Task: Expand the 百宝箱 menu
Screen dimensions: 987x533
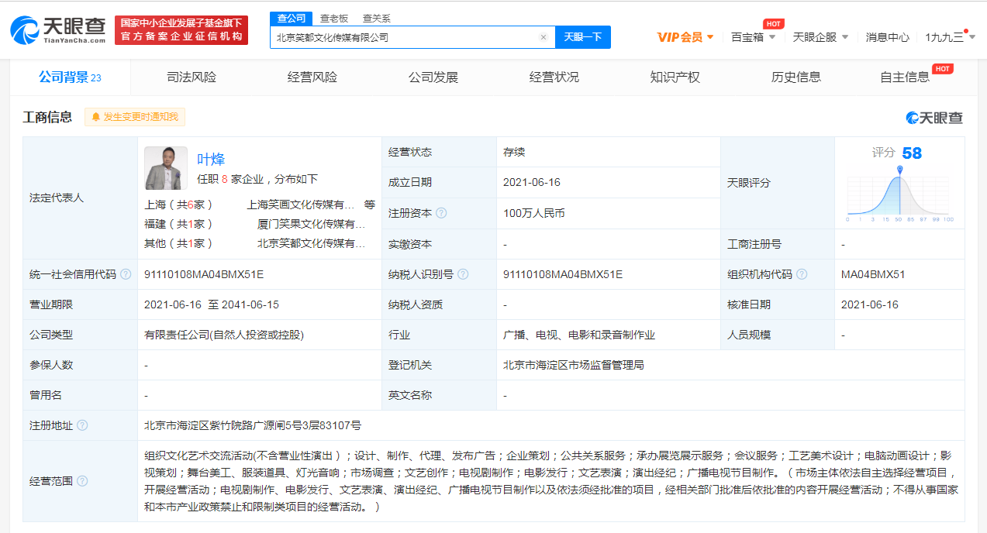Action: click(x=753, y=37)
